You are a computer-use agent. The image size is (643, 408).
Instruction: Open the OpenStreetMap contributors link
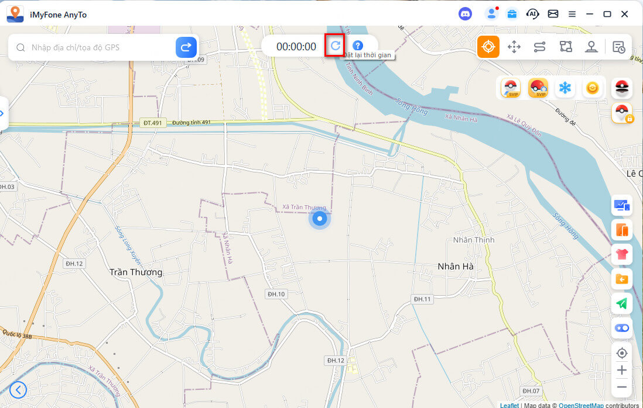(582, 405)
